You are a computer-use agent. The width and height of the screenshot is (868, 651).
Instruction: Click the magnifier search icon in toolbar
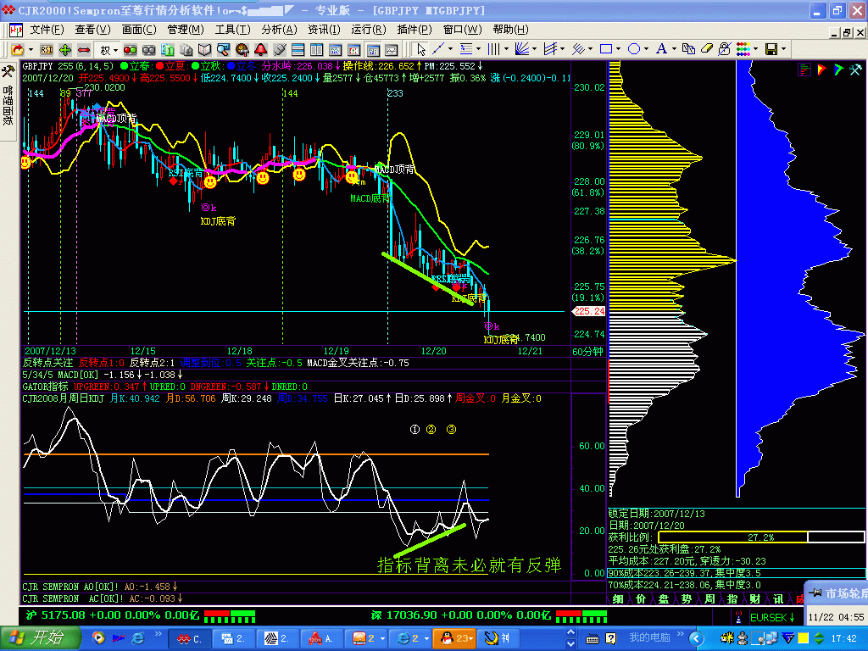pos(223,49)
